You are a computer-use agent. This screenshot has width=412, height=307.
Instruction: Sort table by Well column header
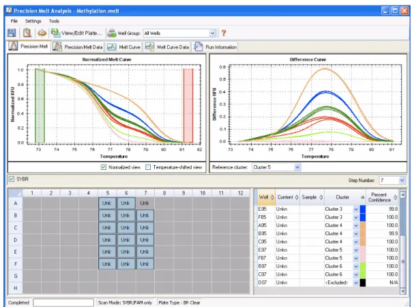[x=266, y=197]
